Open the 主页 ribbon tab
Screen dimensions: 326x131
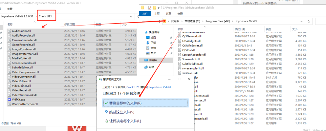[157, 14]
